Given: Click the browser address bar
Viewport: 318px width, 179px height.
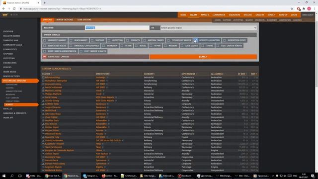Looking at the screenshot, I should (154, 9).
